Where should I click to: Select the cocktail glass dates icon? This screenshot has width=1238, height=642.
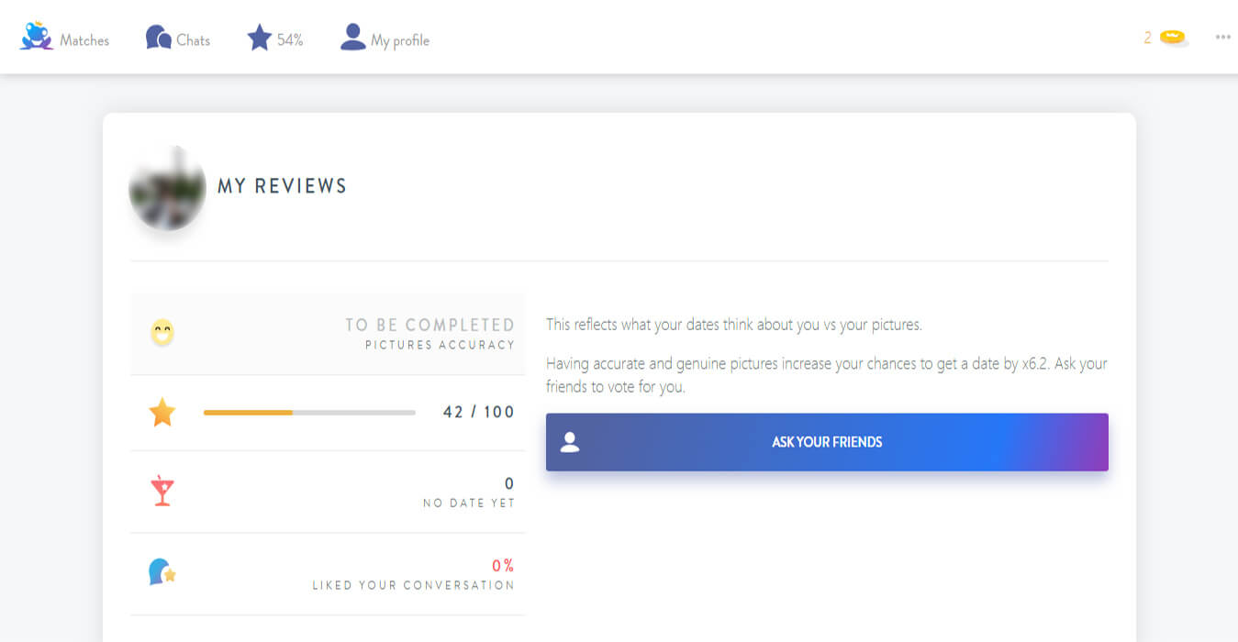click(162, 492)
